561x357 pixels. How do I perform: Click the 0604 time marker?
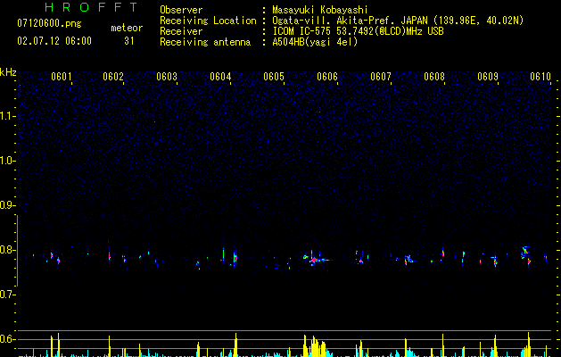point(220,77)
